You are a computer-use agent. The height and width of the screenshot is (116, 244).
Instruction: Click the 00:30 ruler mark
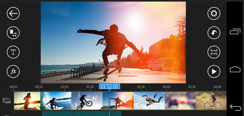(39, 87)
